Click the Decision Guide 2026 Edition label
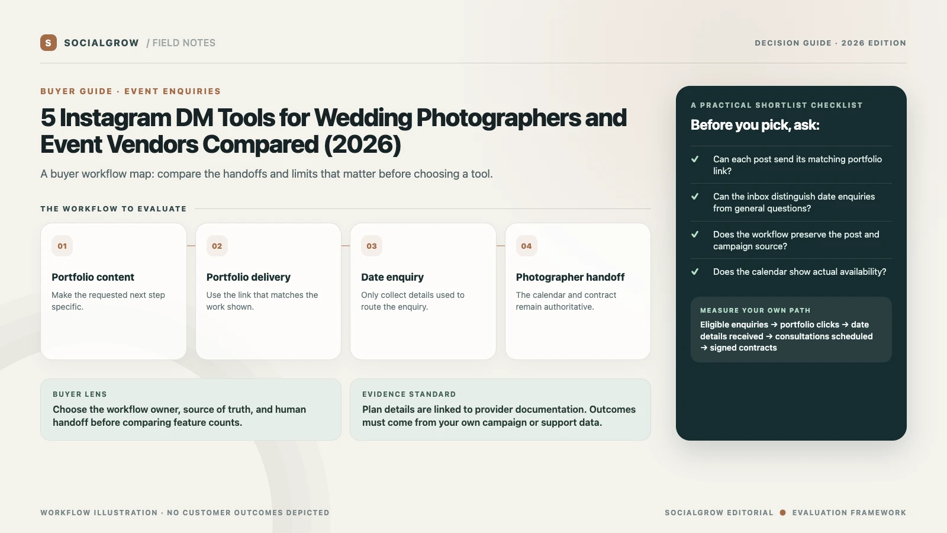The image size is (947, 533). [x=830, y=43]
